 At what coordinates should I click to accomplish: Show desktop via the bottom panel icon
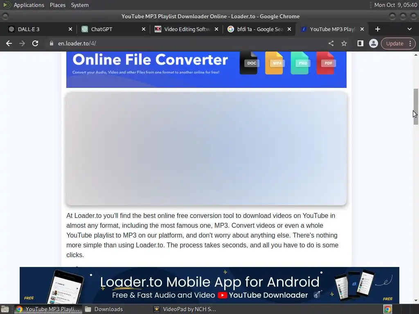tap(5, 309)
